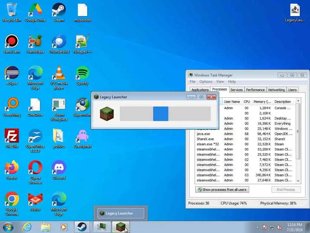Viewport: 310px width, 233px height.
Task: Select the ShareX.exe process row
Action: coord(245,139)
